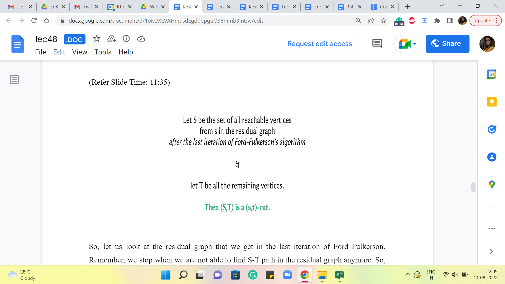Viewport: 505px width, 284px height.
Task: Click the Add to Drive shortcut icon
Action: [x=112, y=39]
